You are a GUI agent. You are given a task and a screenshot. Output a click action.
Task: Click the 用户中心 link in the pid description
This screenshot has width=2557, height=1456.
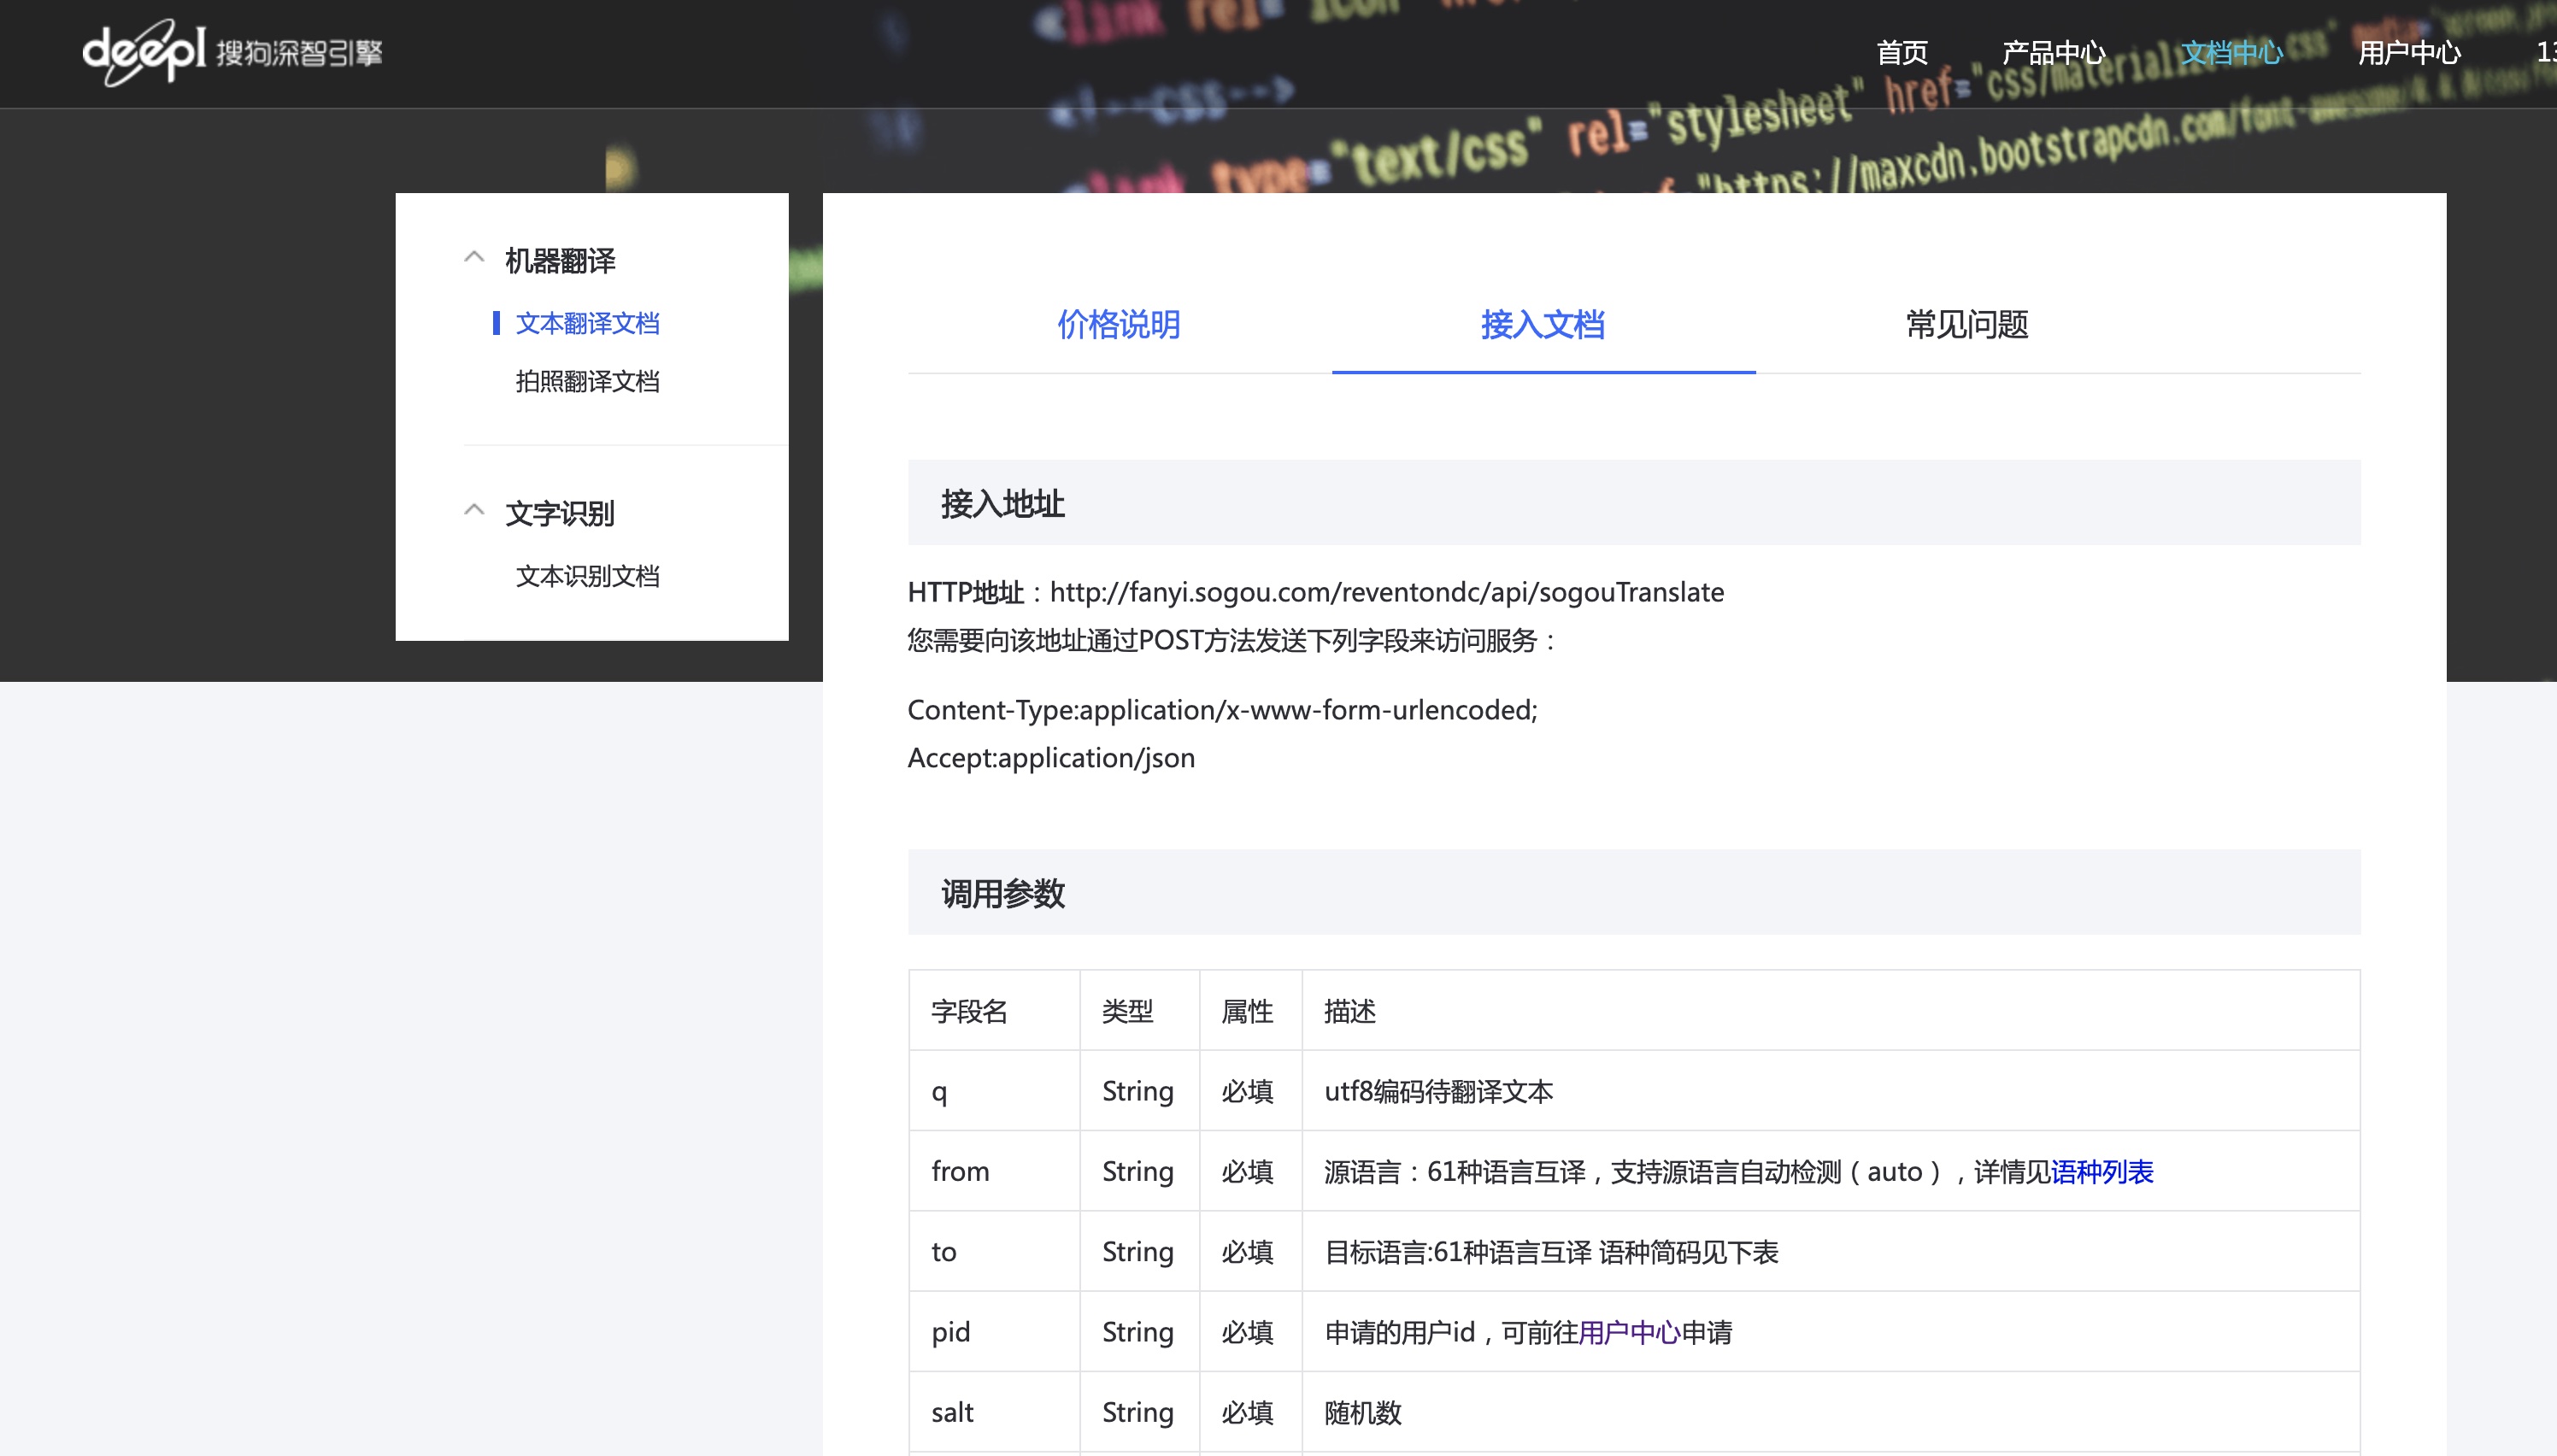tap(1629, 1332)
